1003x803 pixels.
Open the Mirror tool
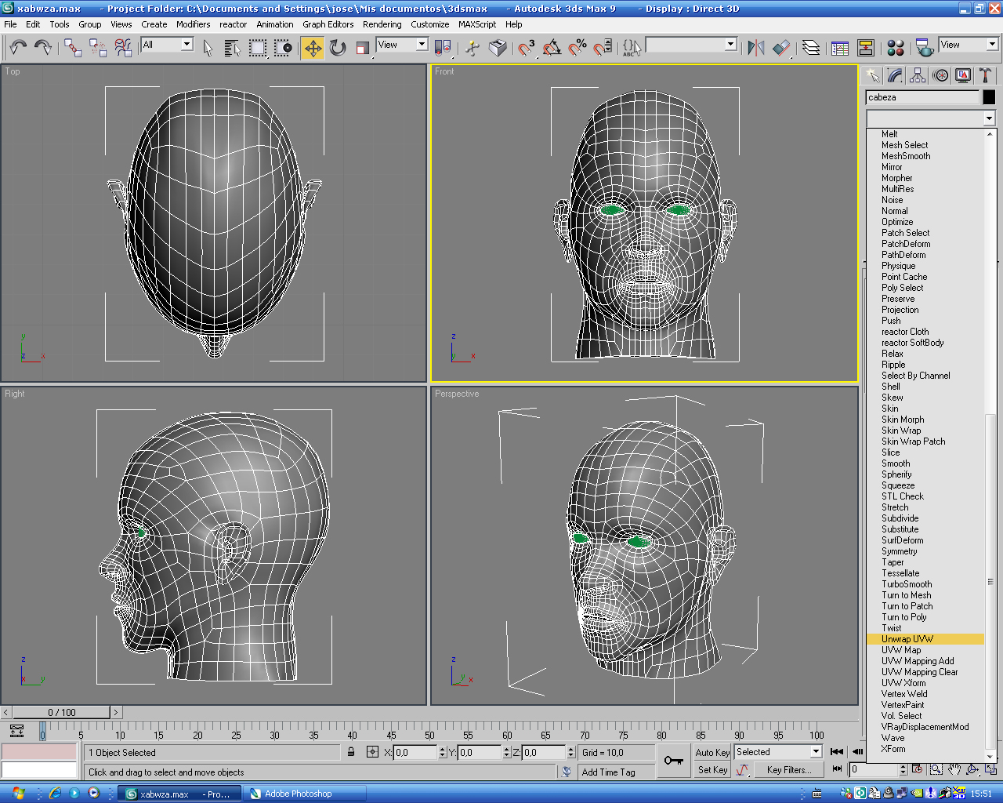tap(756, 48)
